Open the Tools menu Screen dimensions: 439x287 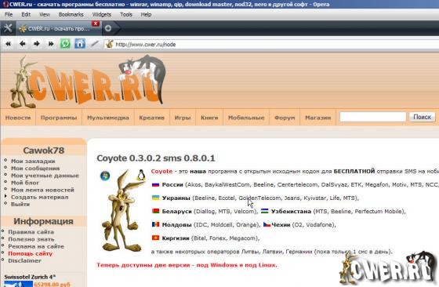point(126,14)
